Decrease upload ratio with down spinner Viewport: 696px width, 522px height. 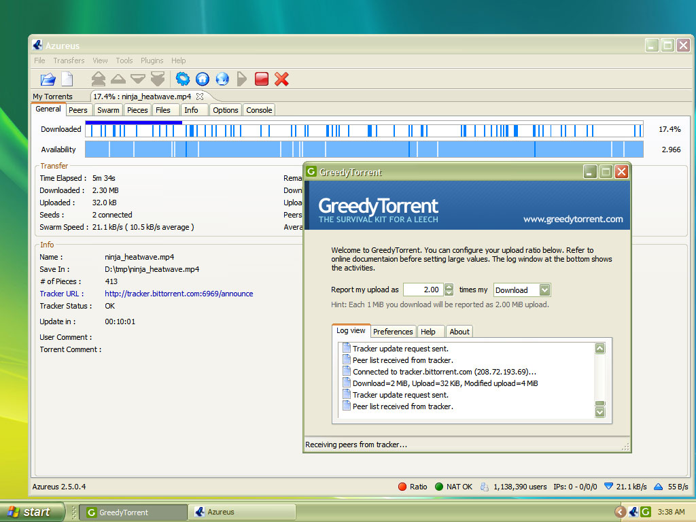click(449, 293)
